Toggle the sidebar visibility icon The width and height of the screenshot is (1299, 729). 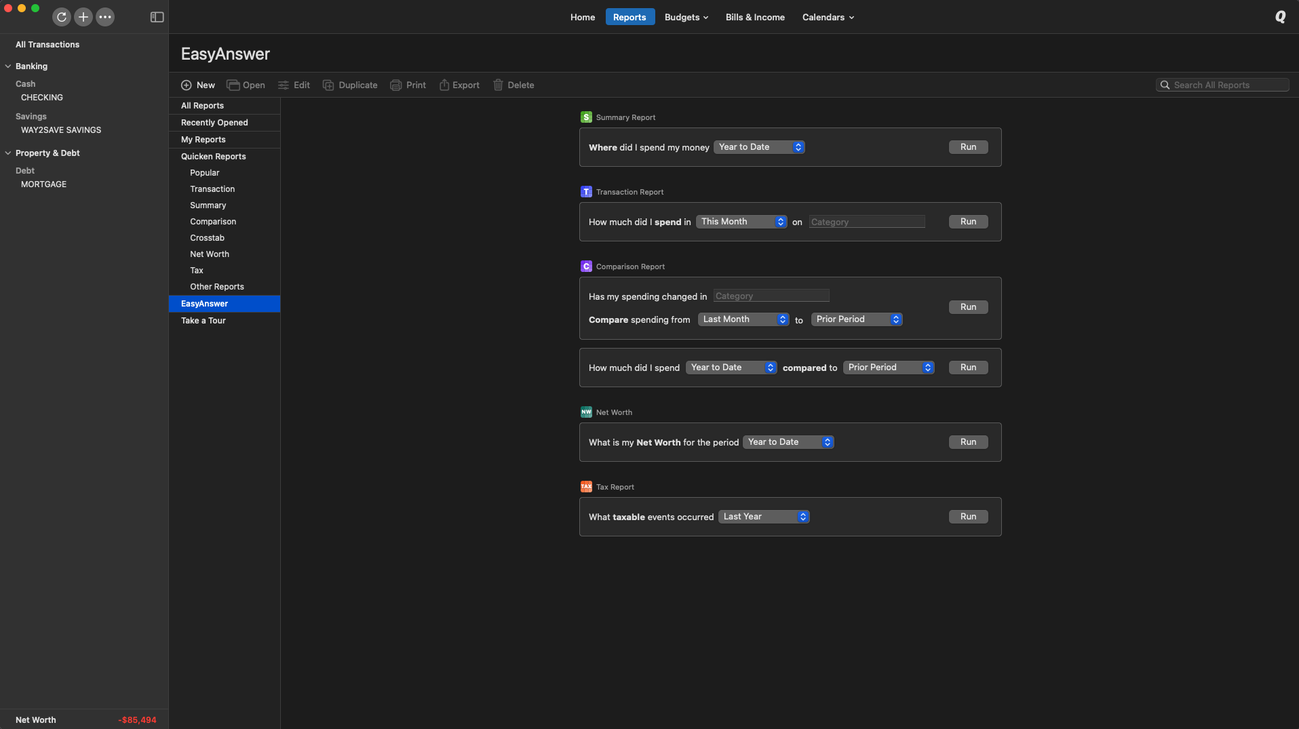(x=157, y=17)
